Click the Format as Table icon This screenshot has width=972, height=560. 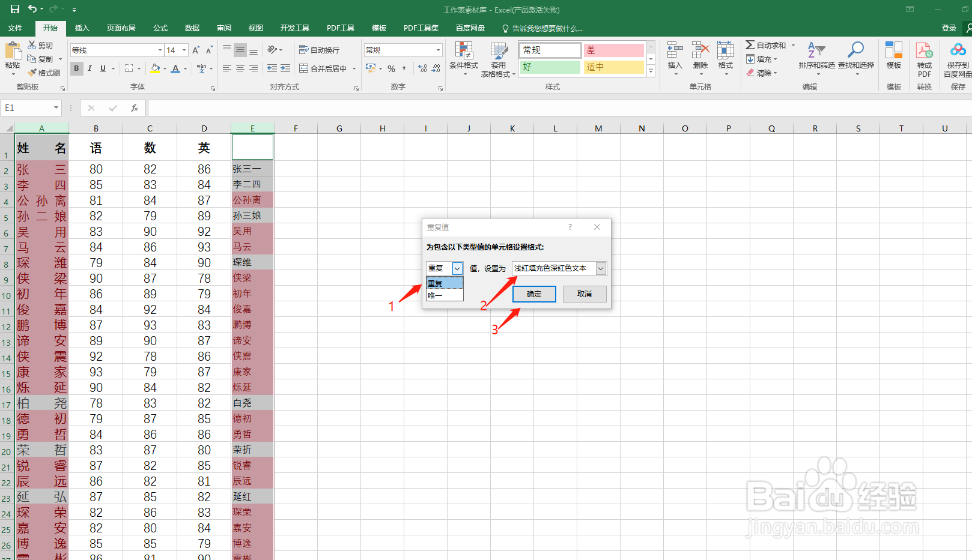coord(499,51)
